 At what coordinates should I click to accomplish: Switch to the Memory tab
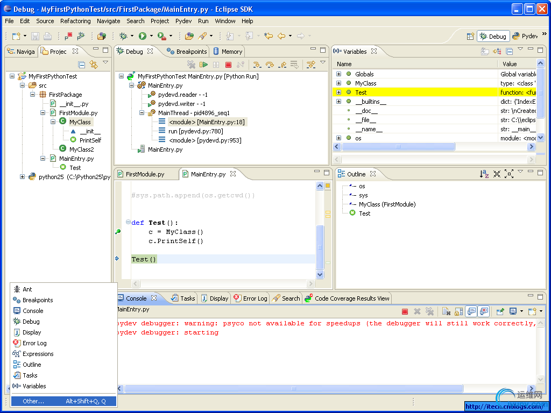[x=228, y=52]
